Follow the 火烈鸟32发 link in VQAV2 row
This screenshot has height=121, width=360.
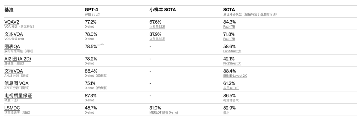(x=157, y=27)
